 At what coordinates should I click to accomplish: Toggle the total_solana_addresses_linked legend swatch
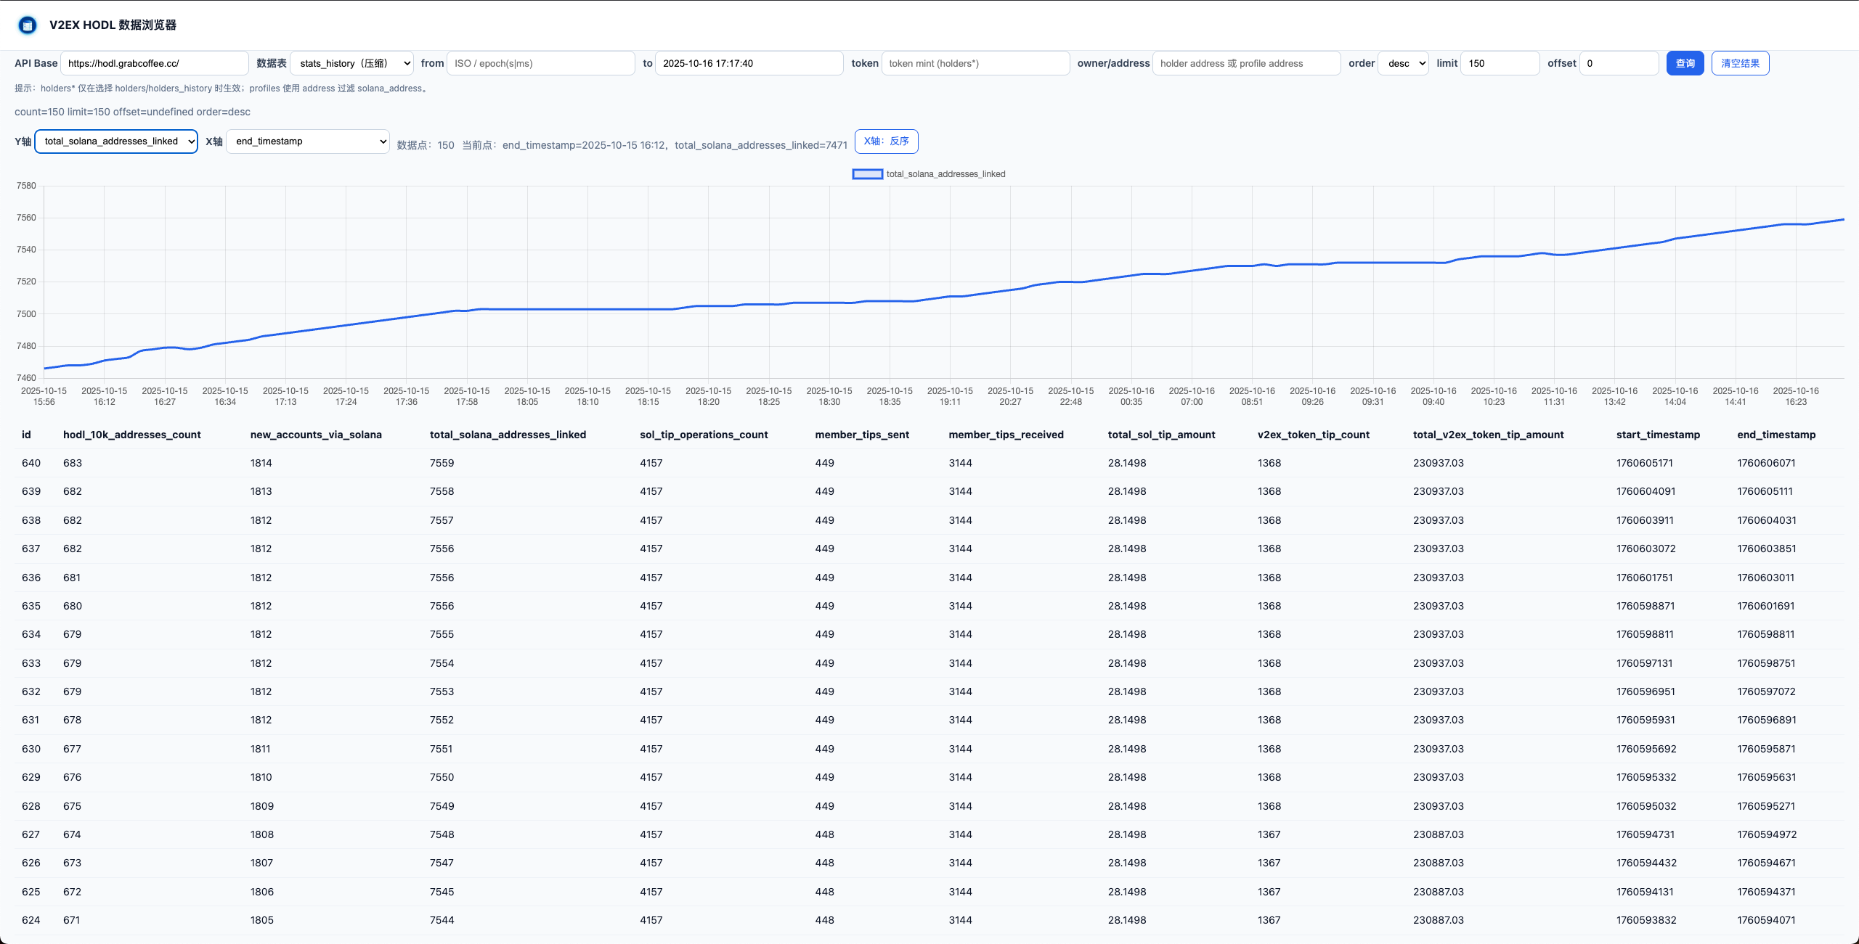pyautogui.click(x=867, y=174)
